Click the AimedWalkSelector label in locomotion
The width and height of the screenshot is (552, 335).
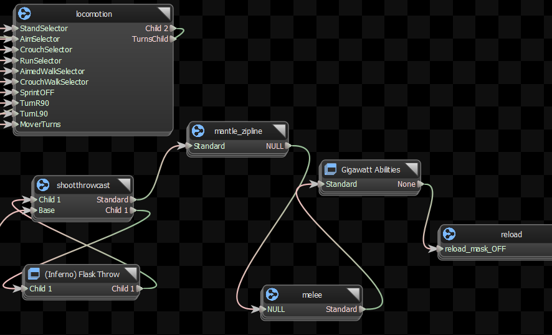[x=52, y=71]
